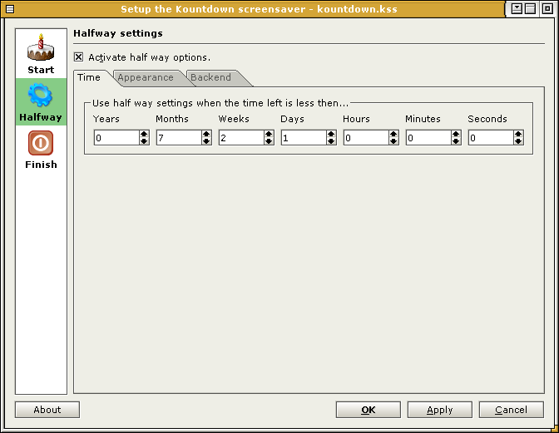Open the window menu icon in title bar

(10, 9)
